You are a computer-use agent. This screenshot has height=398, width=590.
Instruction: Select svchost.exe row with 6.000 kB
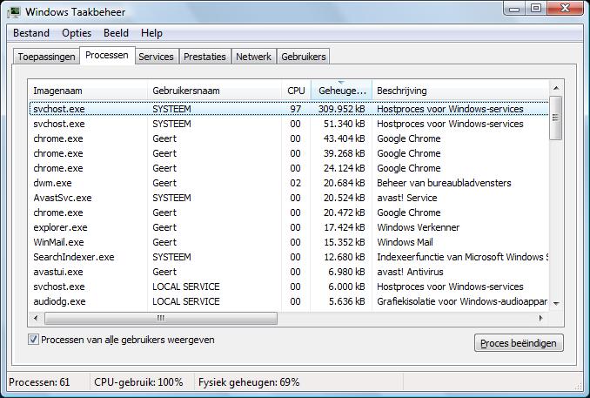click(x=289, y=287)
